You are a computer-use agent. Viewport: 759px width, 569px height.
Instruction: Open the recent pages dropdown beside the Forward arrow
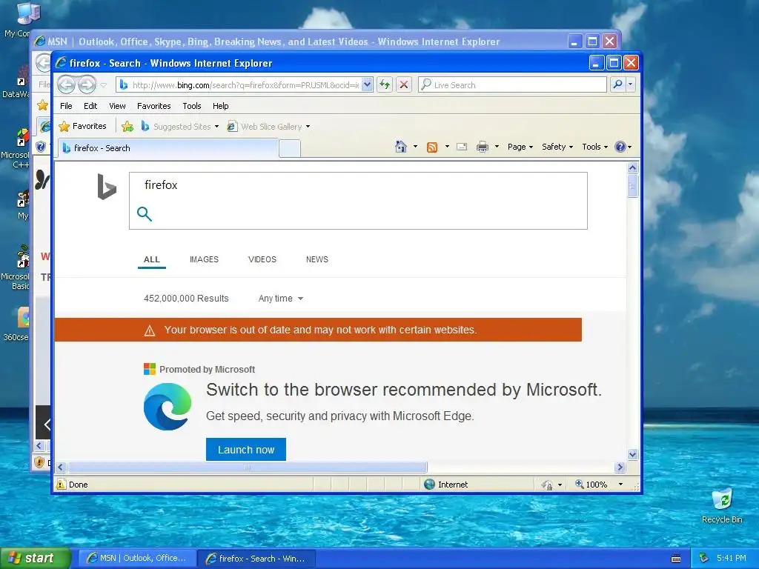(104, 85)
